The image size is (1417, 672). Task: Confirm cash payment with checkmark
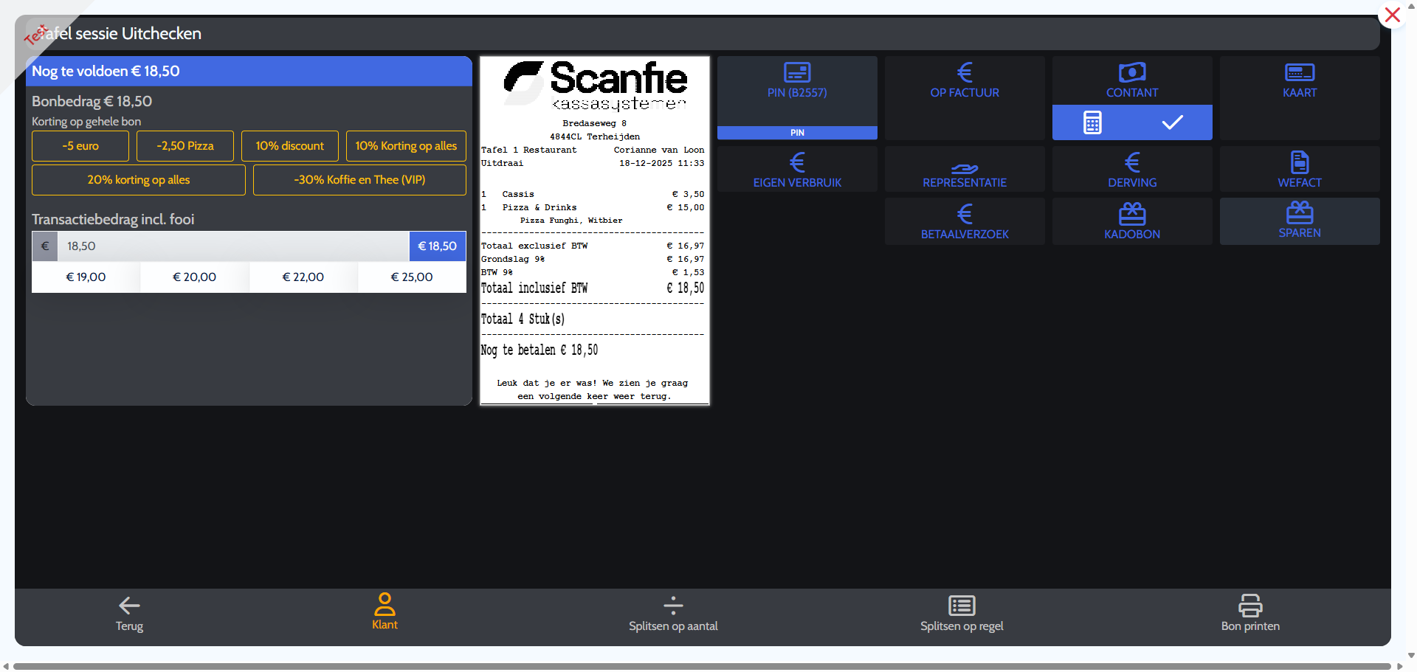pyautogui.click(x=1172, y=122)
